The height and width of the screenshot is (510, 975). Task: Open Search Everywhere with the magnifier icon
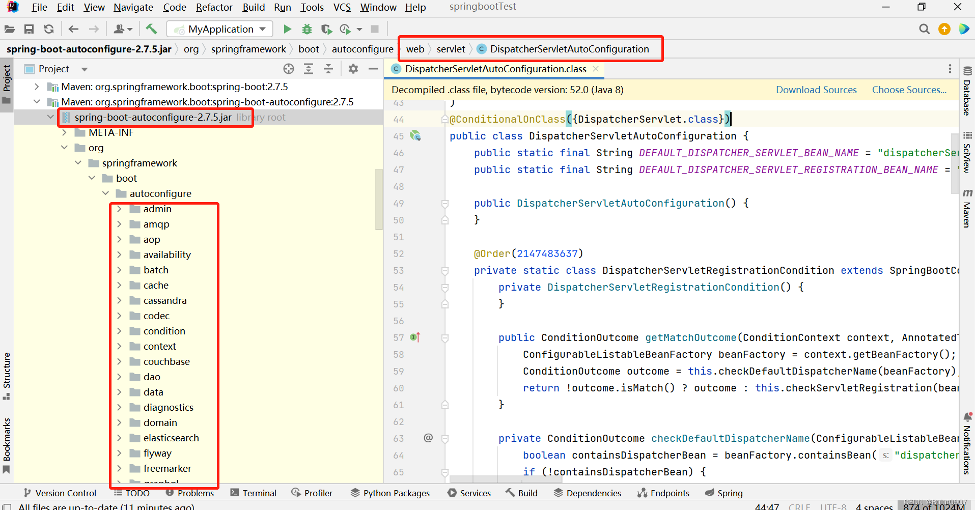point(924,29)
